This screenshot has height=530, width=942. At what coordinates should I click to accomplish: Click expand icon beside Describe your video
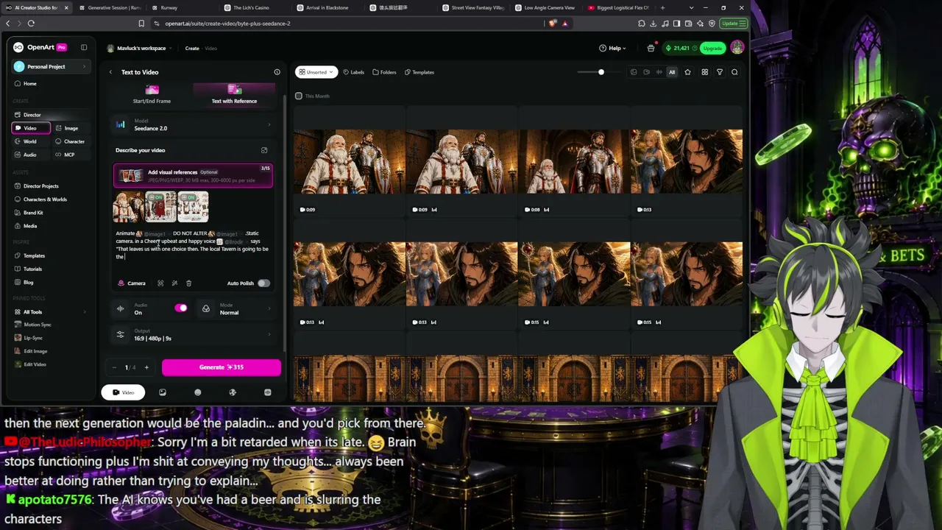(x=264, y=150)
